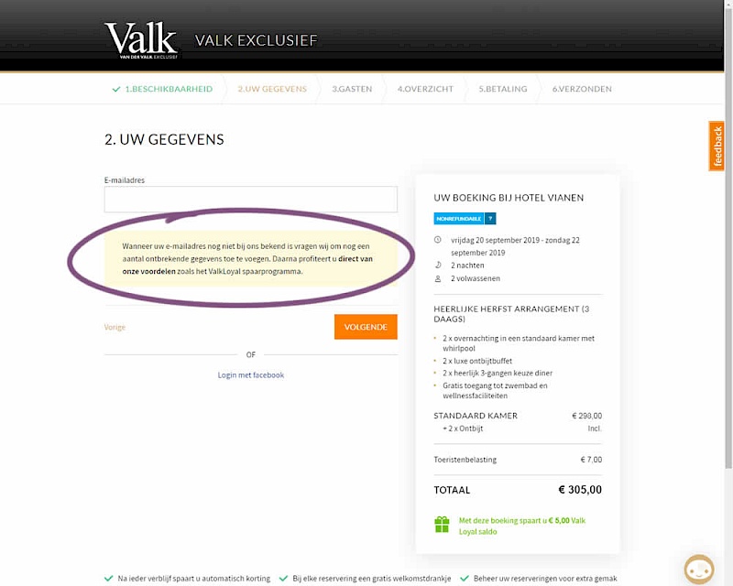The height and width of the screenshot is (586, 733).
Task: Select the 2.Uw Gegevens step
Action: (x=272, y=89)
